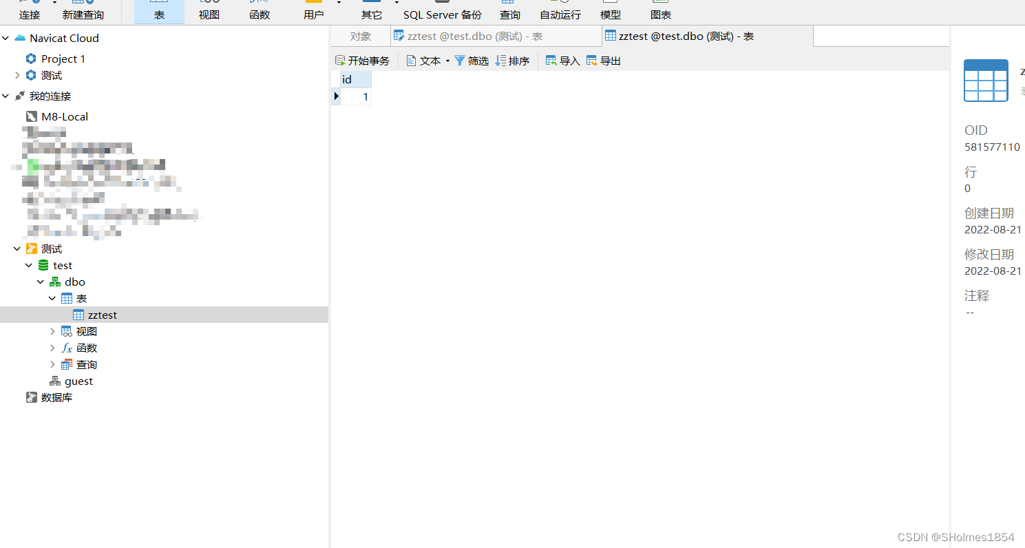Click the 文本 text button
Screen dimensions: 1025x548
[423, 61]
